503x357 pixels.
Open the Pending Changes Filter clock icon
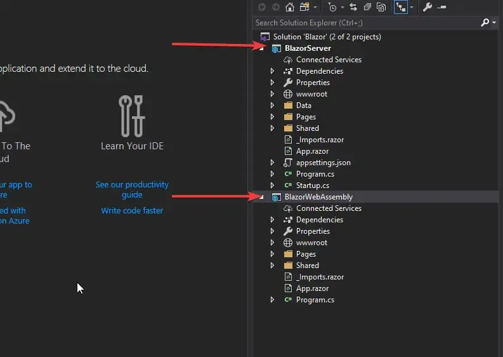332,7
